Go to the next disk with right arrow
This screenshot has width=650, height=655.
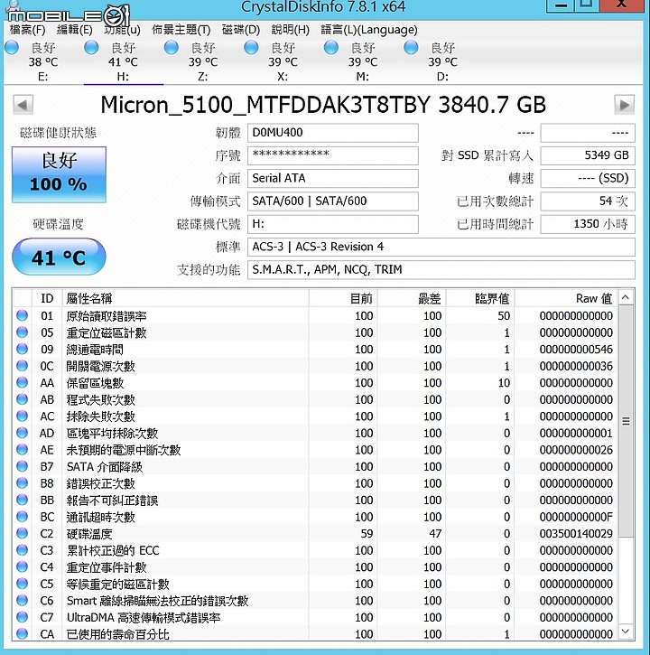[624, 105]
